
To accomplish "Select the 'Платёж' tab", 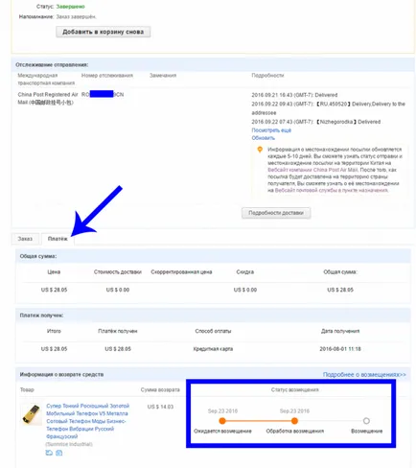I will (58, 239).
